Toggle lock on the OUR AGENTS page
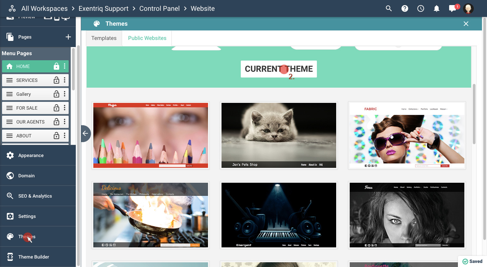This screenshot has width=487, height=267. (56, 122)
